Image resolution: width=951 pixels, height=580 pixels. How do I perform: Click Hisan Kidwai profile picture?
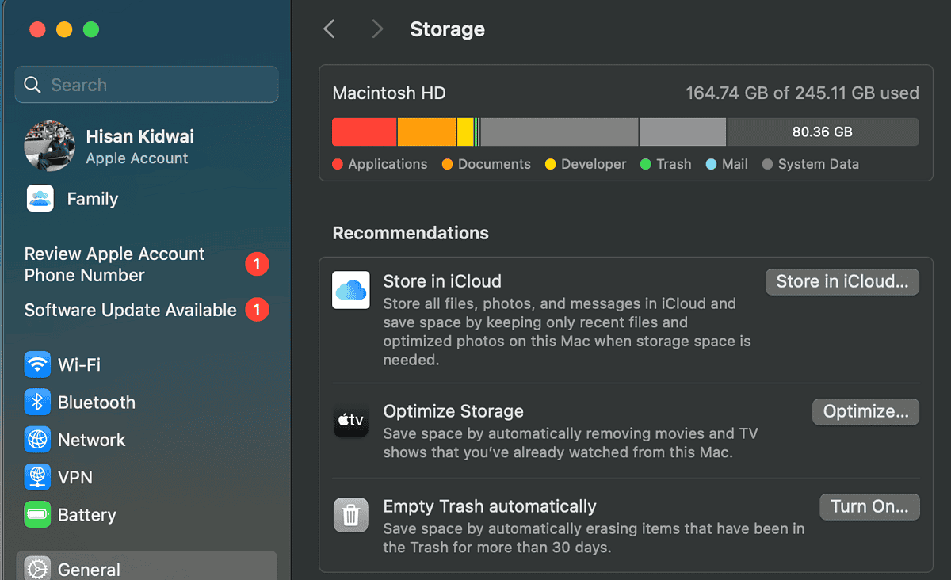(x=50, y=146)
